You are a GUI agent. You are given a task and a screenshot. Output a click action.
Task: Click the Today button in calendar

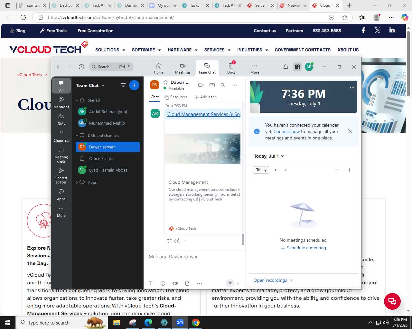point(261,170)
